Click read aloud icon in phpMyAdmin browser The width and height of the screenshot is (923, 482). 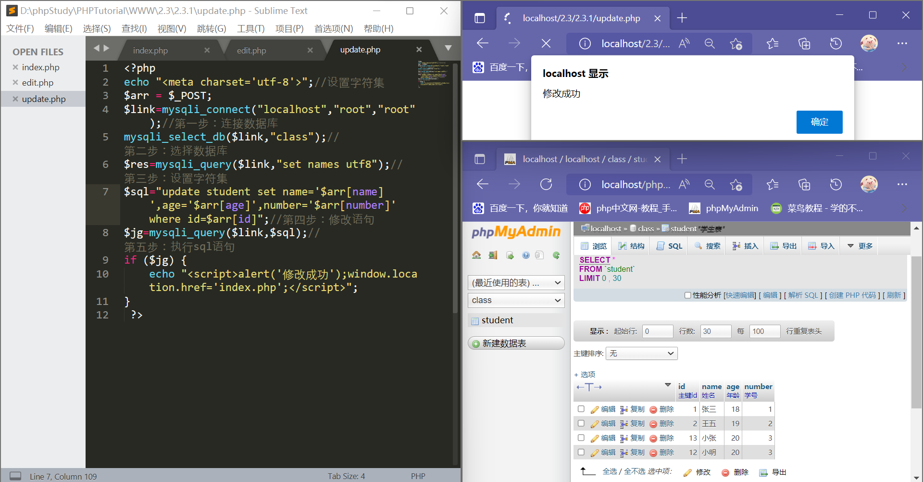point(684,184)
